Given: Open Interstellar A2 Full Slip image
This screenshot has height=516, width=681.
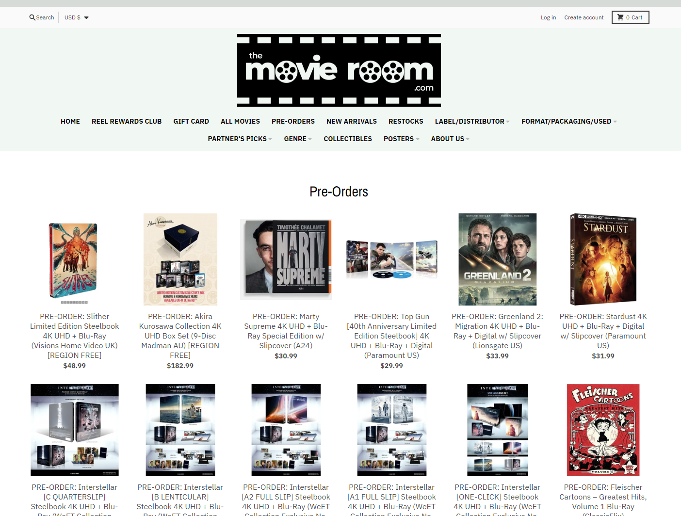Looking at the screenshot, I should tap(286, 430).
